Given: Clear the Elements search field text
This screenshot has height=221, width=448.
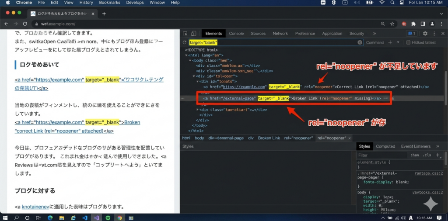Looking at the screenshot, I should pyautogui.click(x=360, y=42).
